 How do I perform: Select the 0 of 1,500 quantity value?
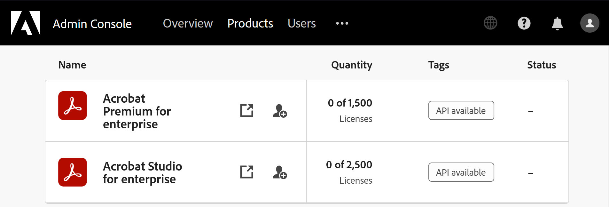tap(350, 103)
